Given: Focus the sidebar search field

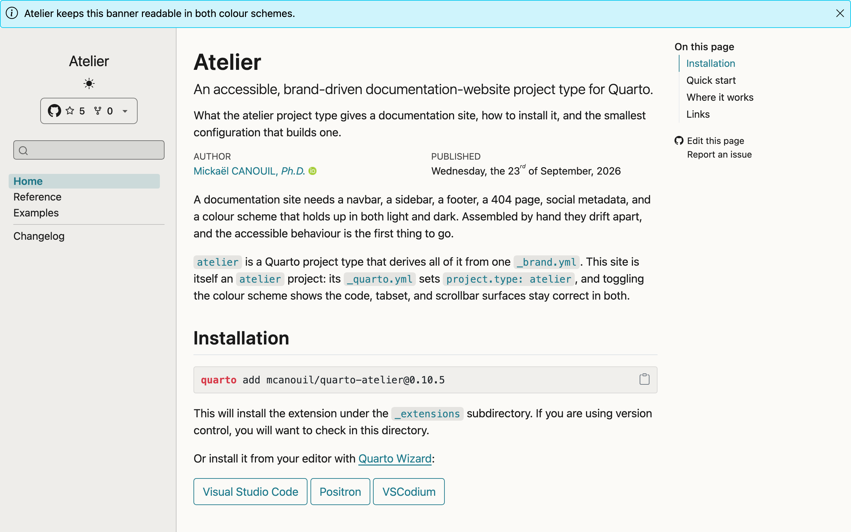Looking at the screenshot, I should 89,150.
